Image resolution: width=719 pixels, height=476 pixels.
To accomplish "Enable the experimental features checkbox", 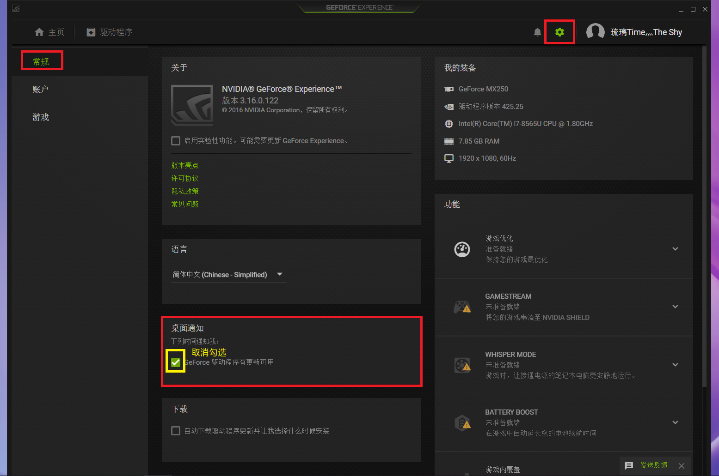I will click(x=176, y=141).
